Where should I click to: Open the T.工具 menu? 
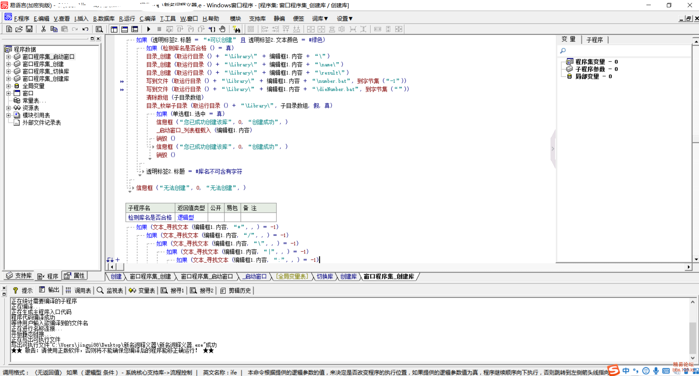(x=168, y=19)
